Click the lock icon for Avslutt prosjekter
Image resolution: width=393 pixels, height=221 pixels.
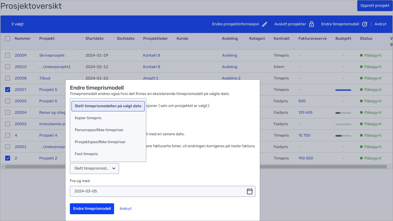coord(311,24)
